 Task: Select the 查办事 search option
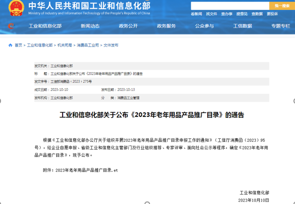(x=227, y=14)
